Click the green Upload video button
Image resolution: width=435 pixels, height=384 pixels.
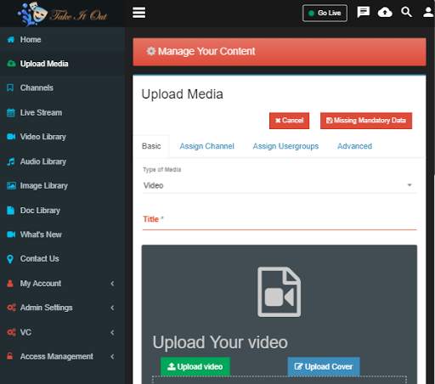tap(195, 366)
